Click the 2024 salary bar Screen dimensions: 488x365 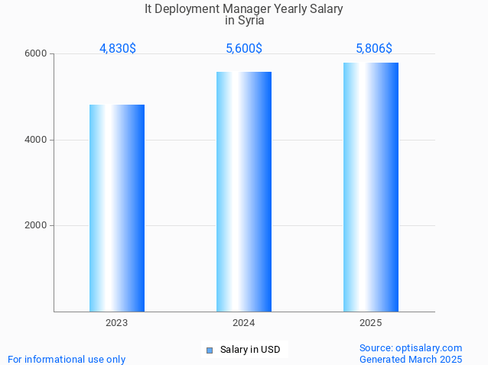[244, 192]
